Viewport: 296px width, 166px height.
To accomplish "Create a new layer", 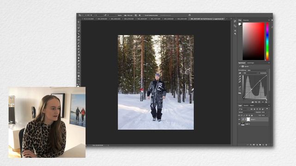I will point(263,145).
